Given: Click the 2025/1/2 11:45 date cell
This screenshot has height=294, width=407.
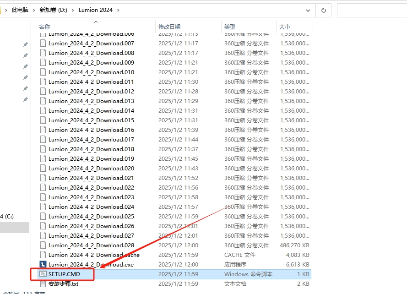Looking at the screenshot, I should click(x=178, y=158).
